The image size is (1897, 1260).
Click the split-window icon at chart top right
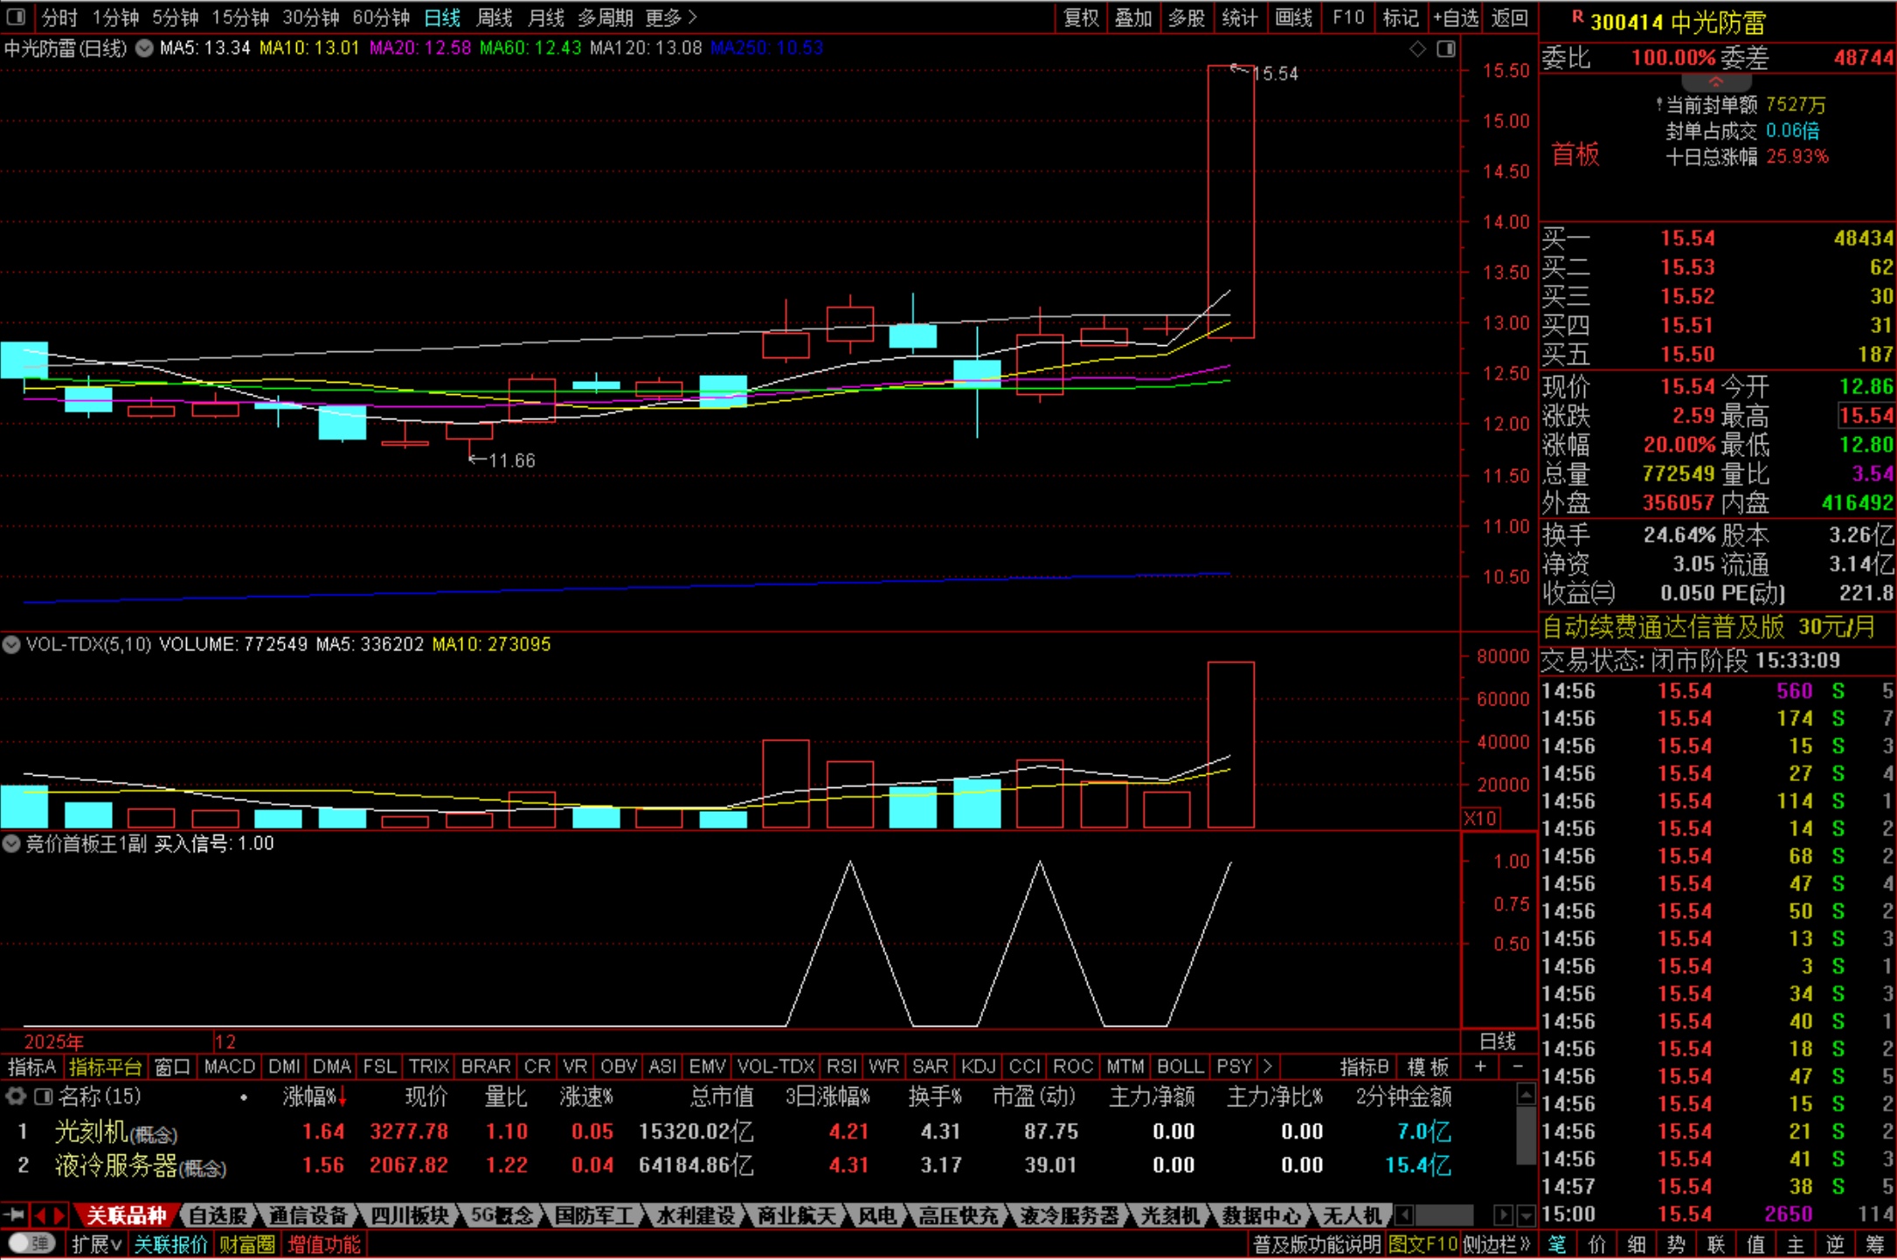tap(1446, 49)
